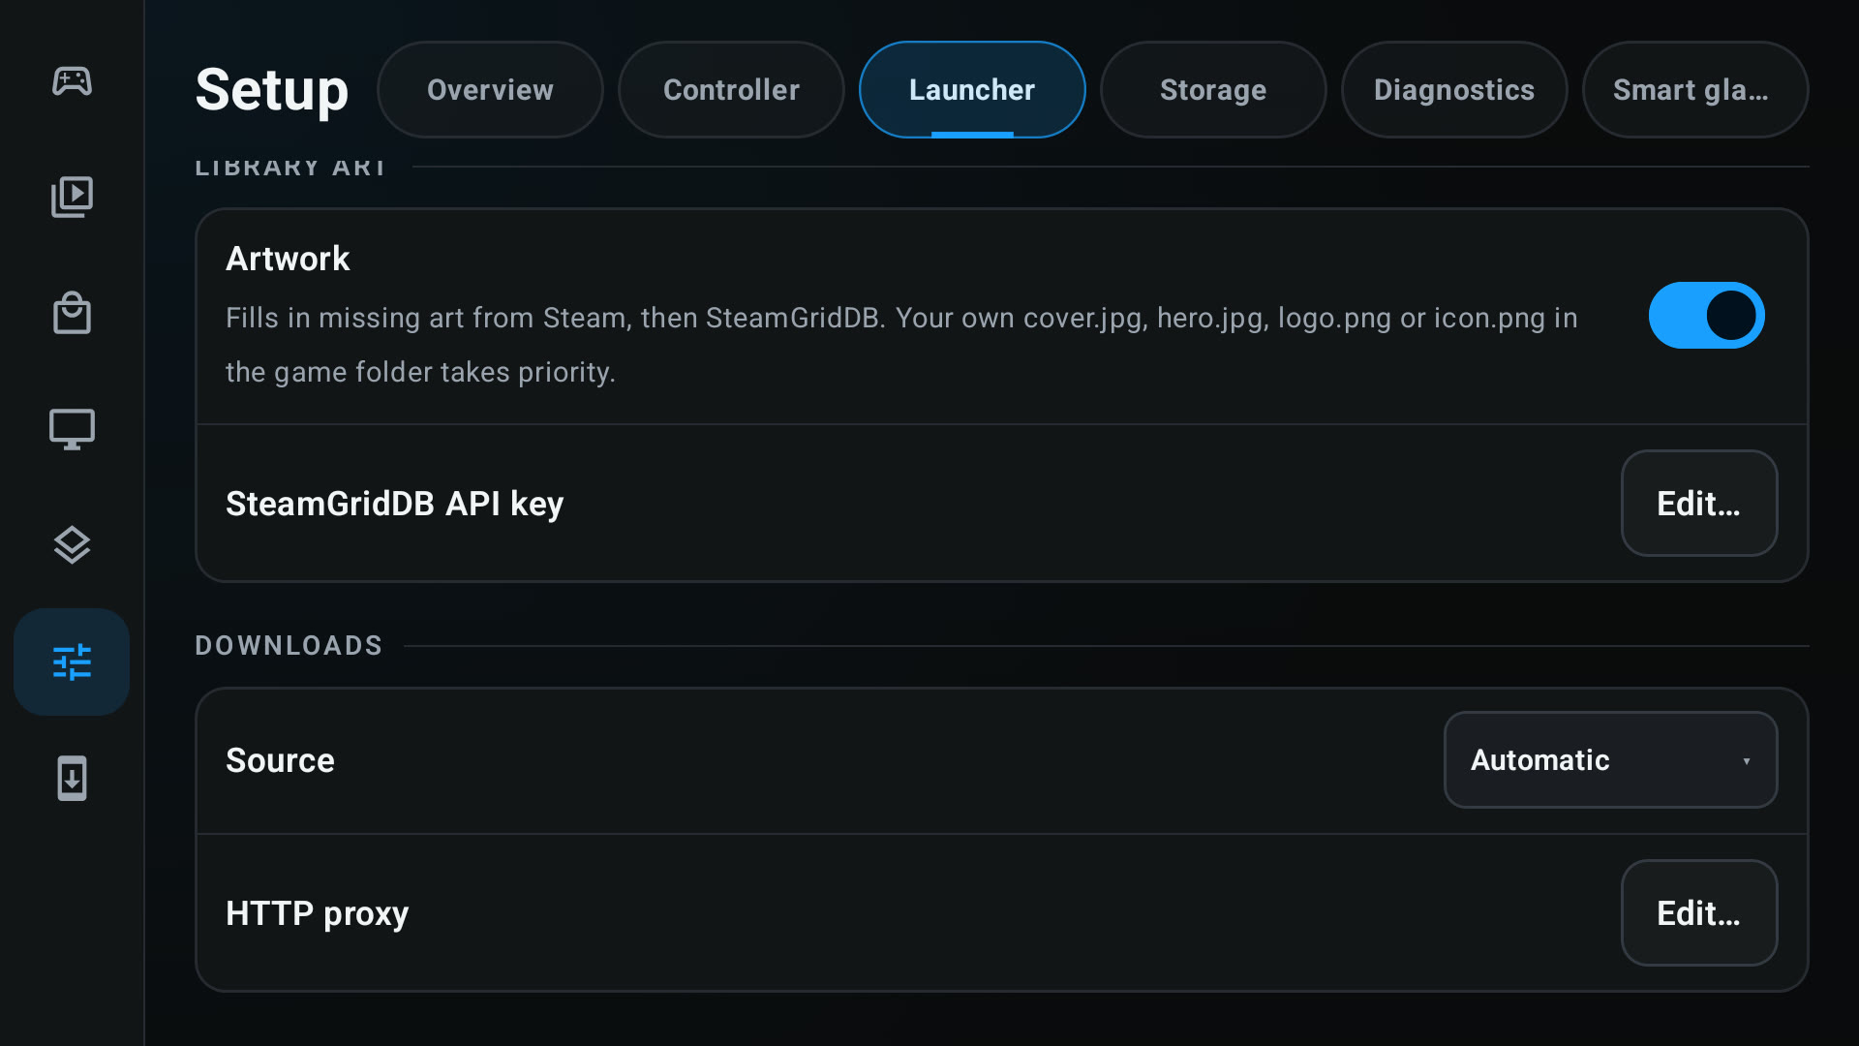
Task: Click the Artwork description text
Action: 901,345
